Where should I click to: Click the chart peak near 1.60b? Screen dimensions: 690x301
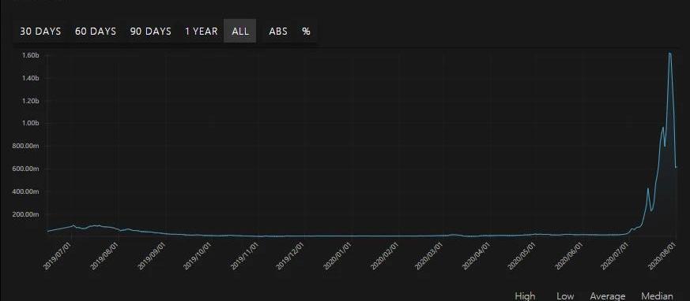click(x=669, y=54)
